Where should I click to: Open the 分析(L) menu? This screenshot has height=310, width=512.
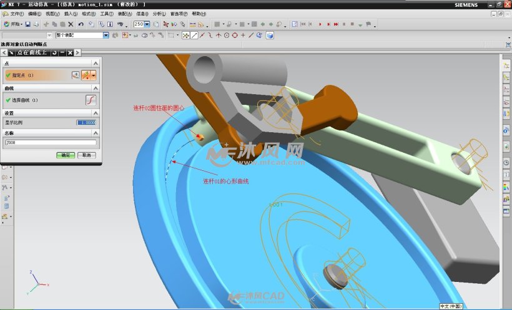click(159, 14)
